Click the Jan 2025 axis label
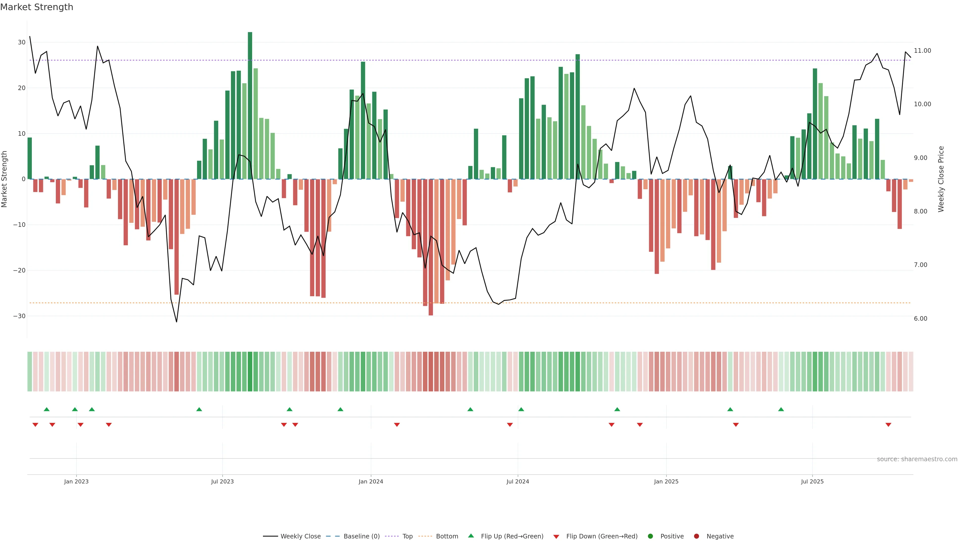Image resolution: width=970 pixels, height=545 pixels. pos(666,481)
